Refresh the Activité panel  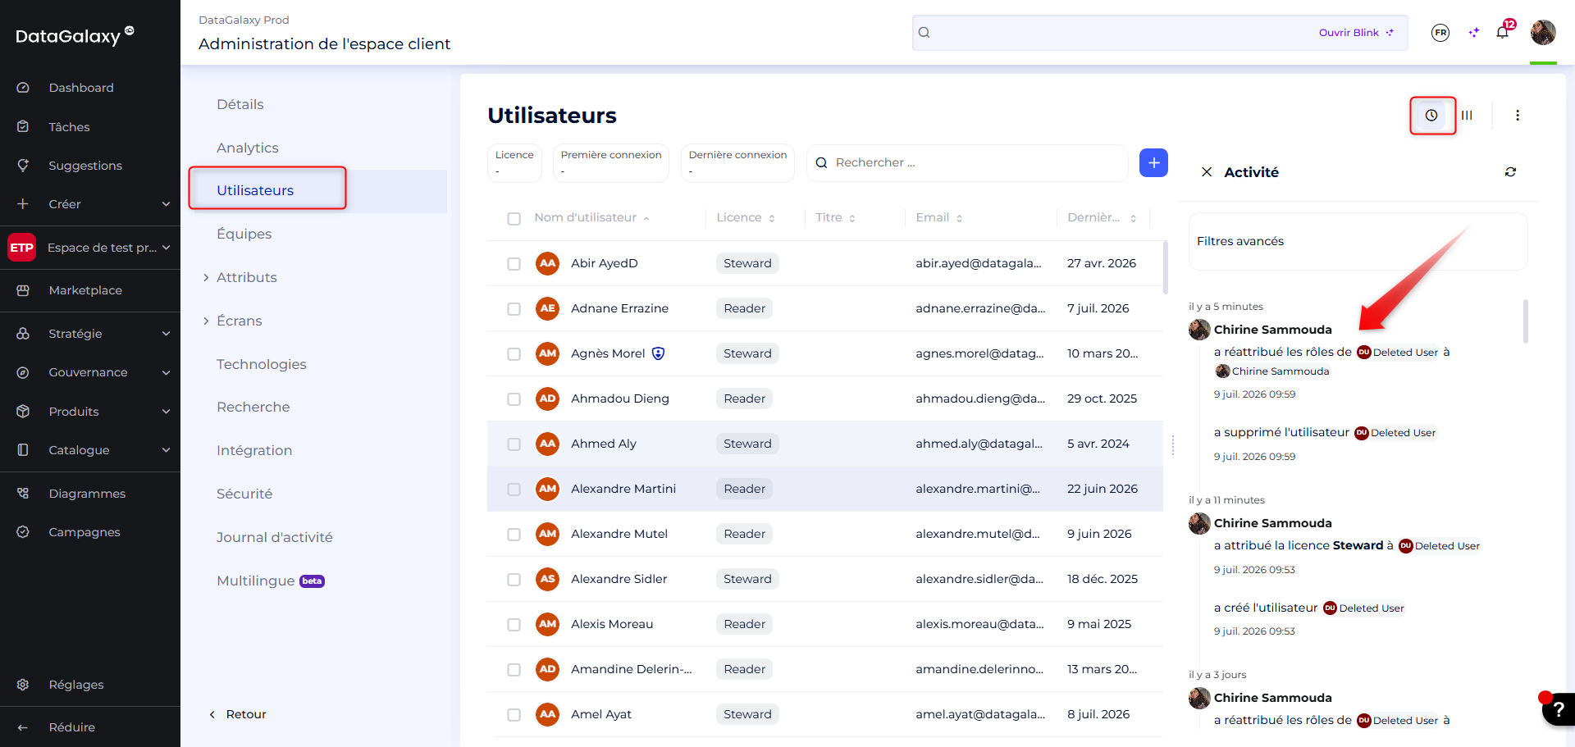(1510, 172)
